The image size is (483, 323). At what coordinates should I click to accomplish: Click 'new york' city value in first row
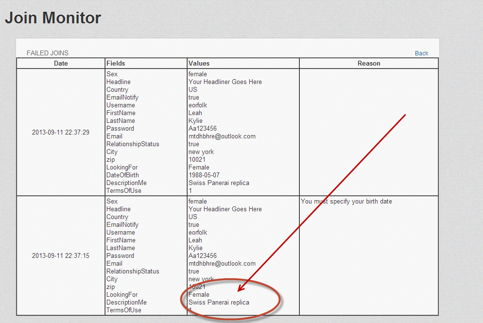point(201,152)
